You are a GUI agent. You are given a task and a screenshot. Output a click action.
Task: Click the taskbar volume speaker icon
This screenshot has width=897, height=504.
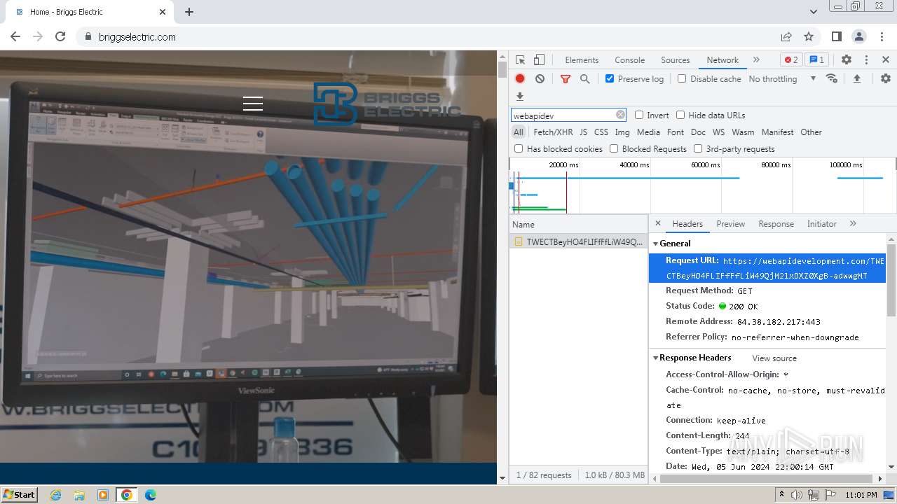[x=797, y=495]
